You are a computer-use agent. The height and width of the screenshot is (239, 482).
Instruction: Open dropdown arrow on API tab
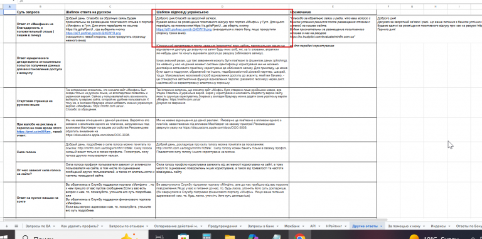pyautogui.click(x=319, y=226)
